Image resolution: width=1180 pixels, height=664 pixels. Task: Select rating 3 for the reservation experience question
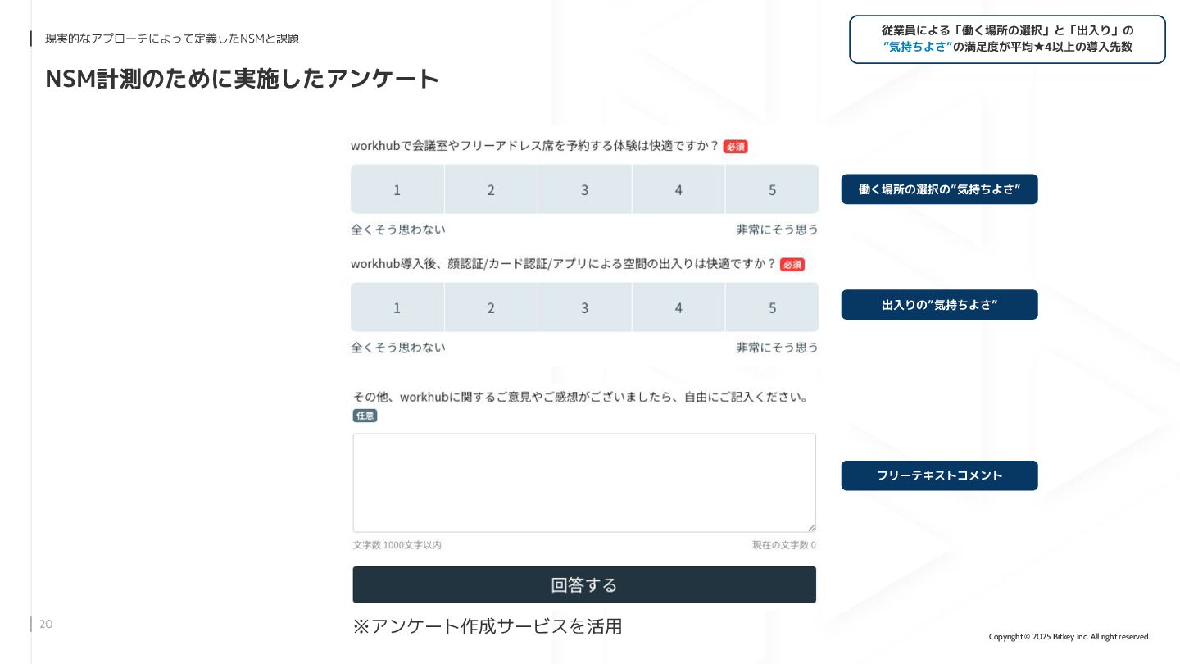[585, 189]
